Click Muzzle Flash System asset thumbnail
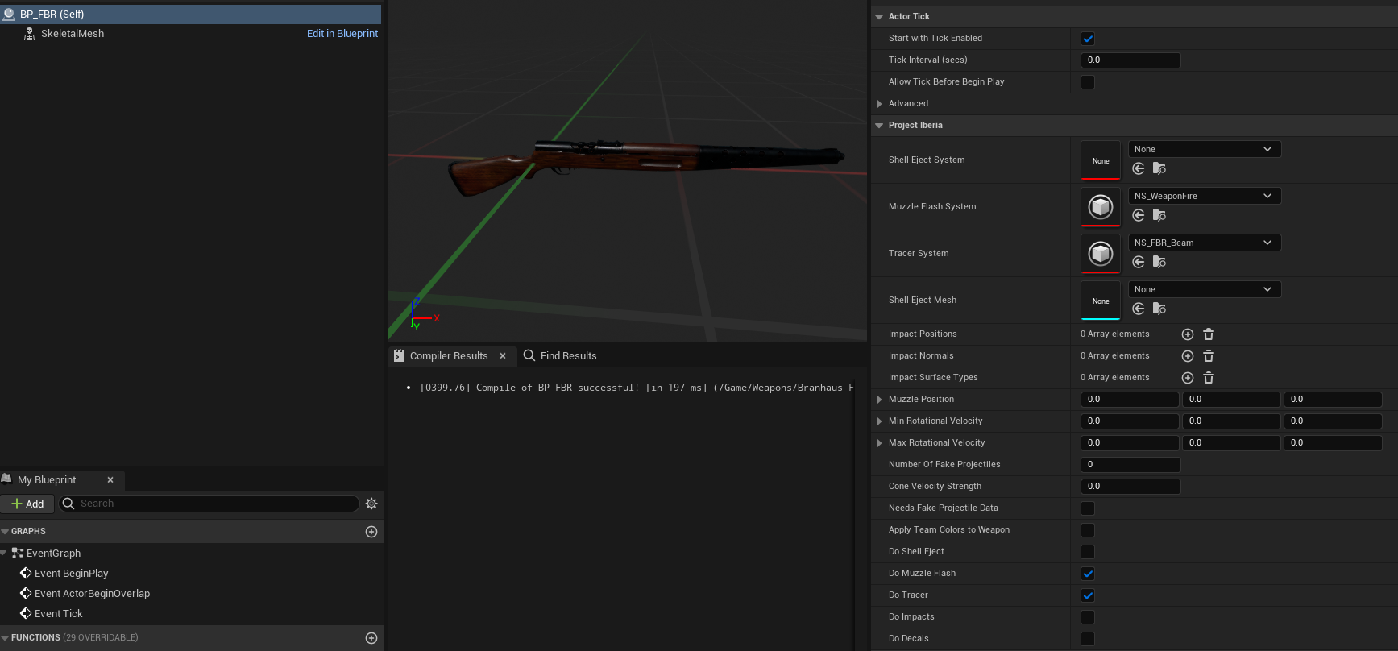The width and height of the screenshot is (1398, 651). click(1101, 207)
